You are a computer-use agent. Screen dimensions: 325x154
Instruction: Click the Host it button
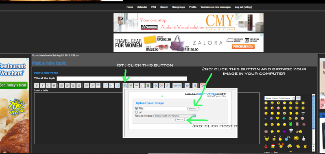pyautogui.click(x=180, y=119)
